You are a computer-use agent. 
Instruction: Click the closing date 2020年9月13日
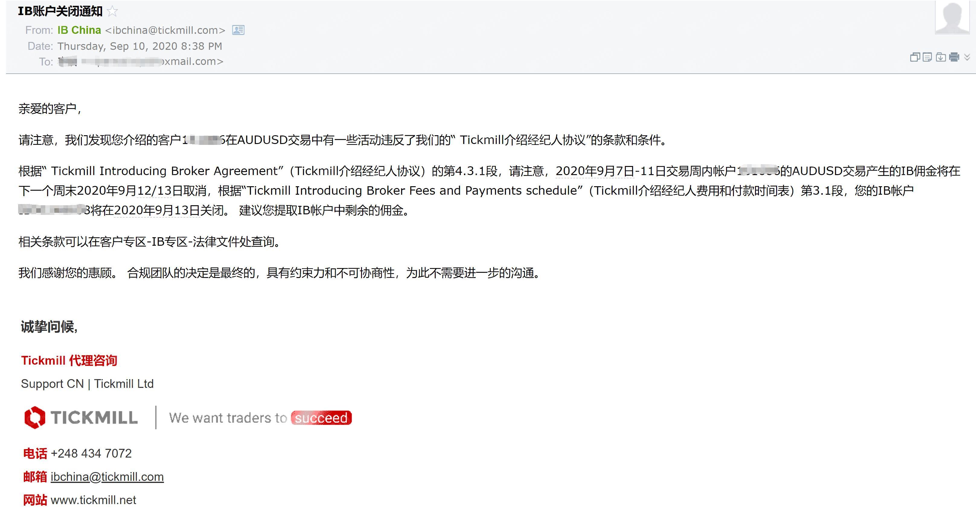pos(157,210)
